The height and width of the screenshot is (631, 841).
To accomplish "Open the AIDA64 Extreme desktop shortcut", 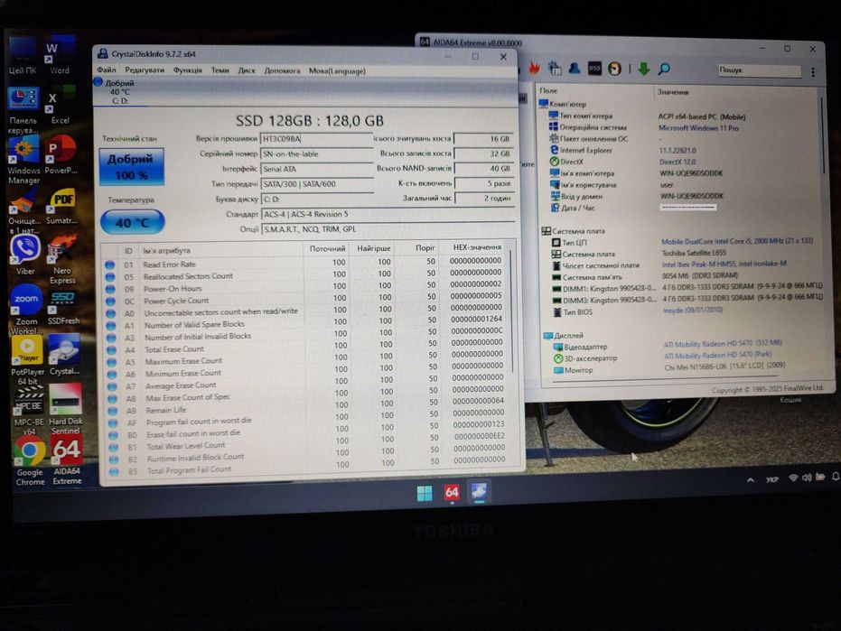I will click(x=67, y=460).
